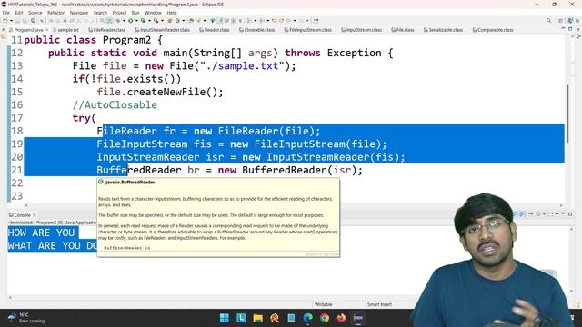Expand the Open Console dropdown arrow
The image size is (582, 327).
pos(557,214)
